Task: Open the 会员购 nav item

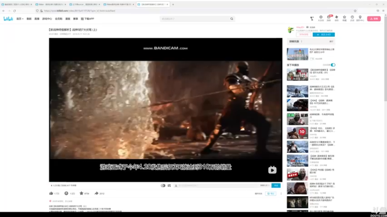Action: pyautogui.click(x=59, y=19)
